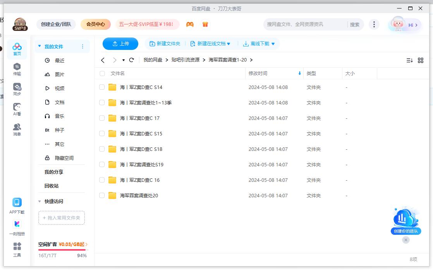Click the 创建企业/团队 button

click(x=56, y=24)
